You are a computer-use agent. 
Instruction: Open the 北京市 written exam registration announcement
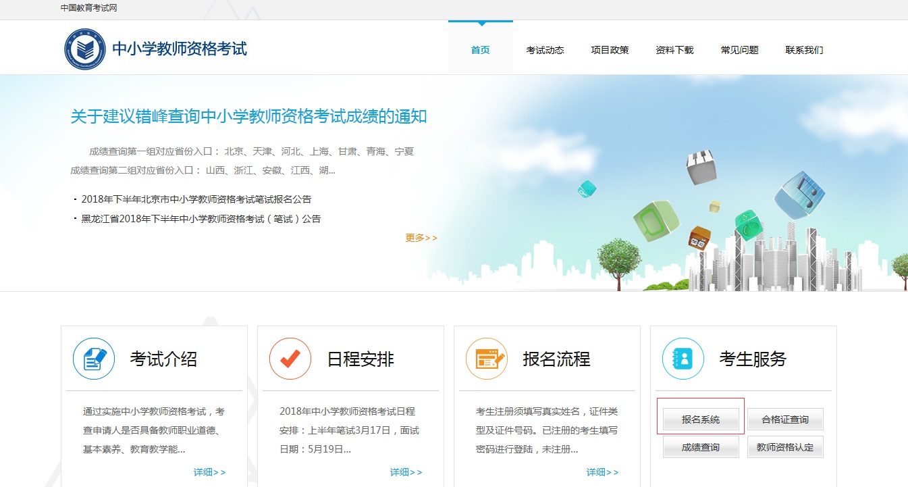[x=196, y=199]
